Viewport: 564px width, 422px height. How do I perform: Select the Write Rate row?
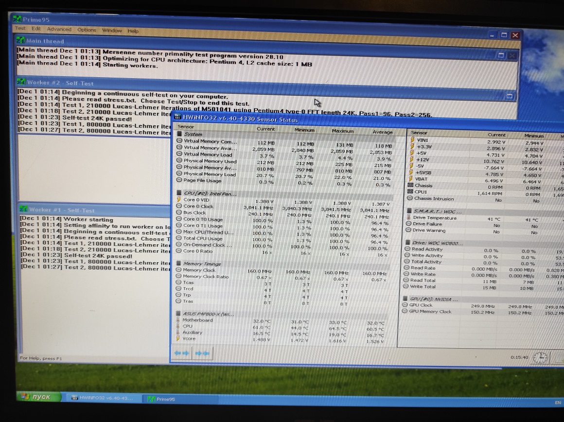484,275
